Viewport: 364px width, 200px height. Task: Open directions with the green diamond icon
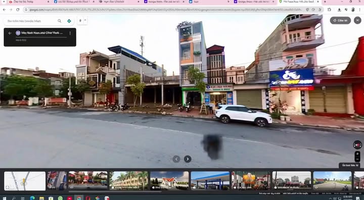pyautogui.click(x=69, y=21)
